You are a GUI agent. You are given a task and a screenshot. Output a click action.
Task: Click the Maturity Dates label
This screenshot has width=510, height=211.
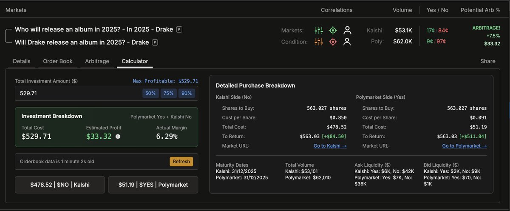tap(232, 165)
